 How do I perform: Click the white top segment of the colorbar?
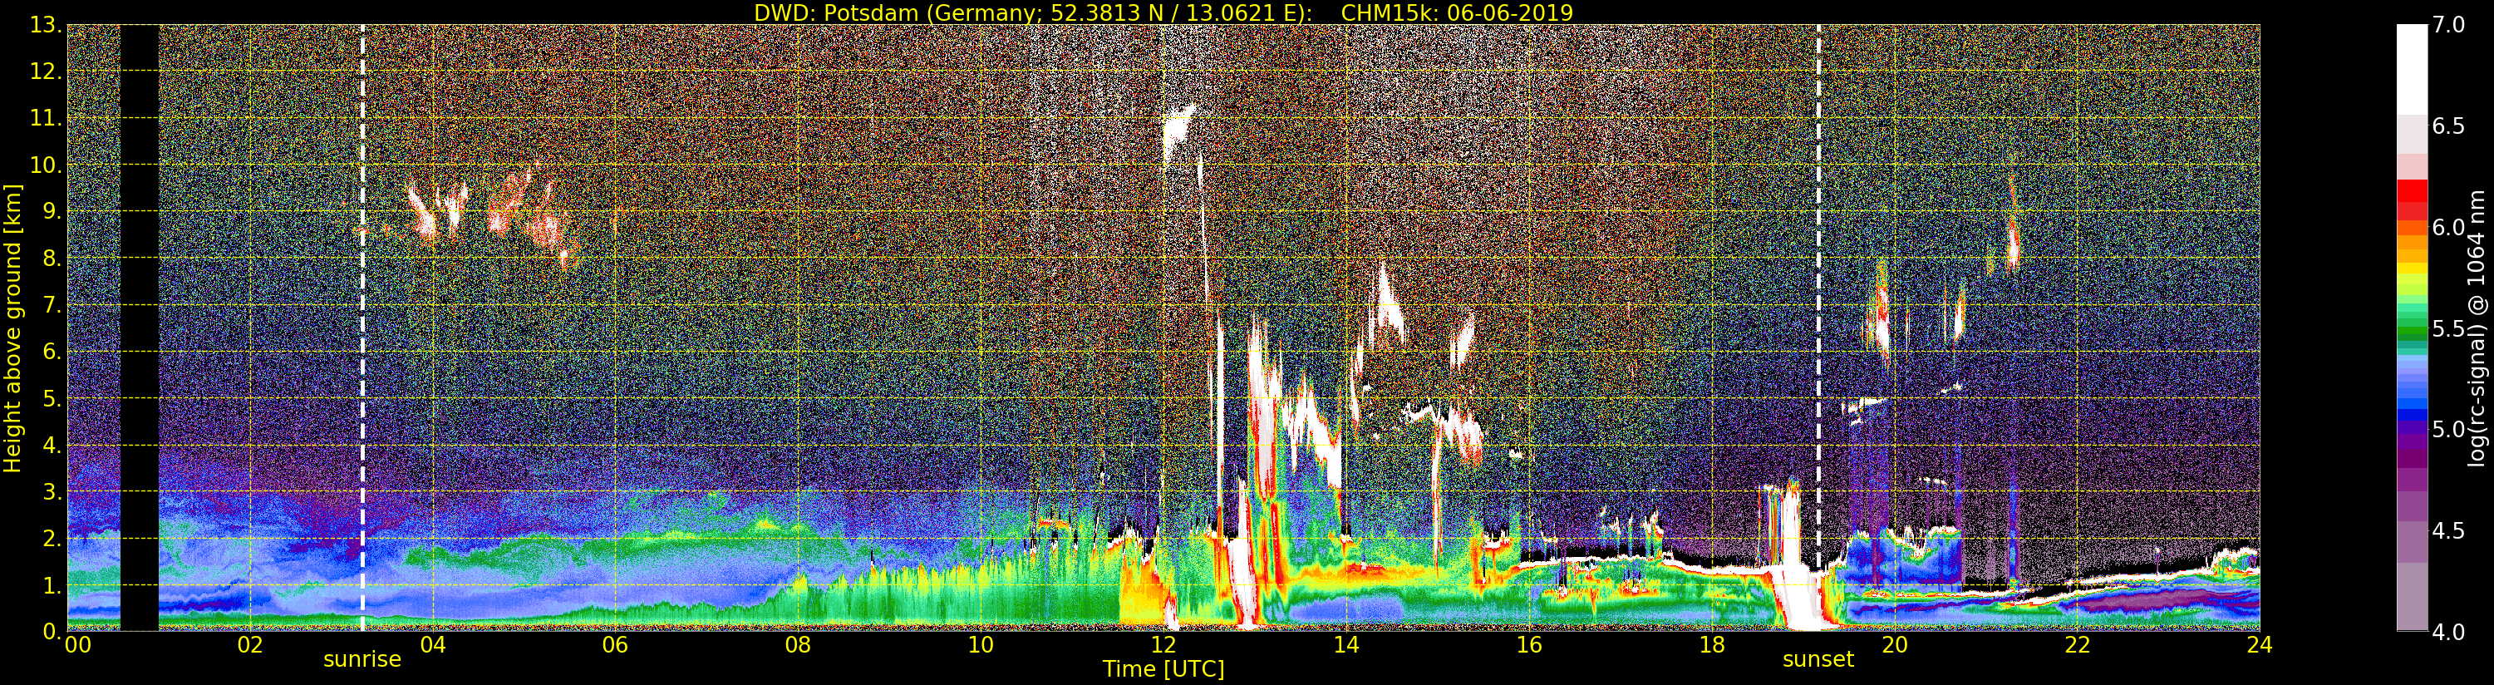click(x=2412, y=70)
